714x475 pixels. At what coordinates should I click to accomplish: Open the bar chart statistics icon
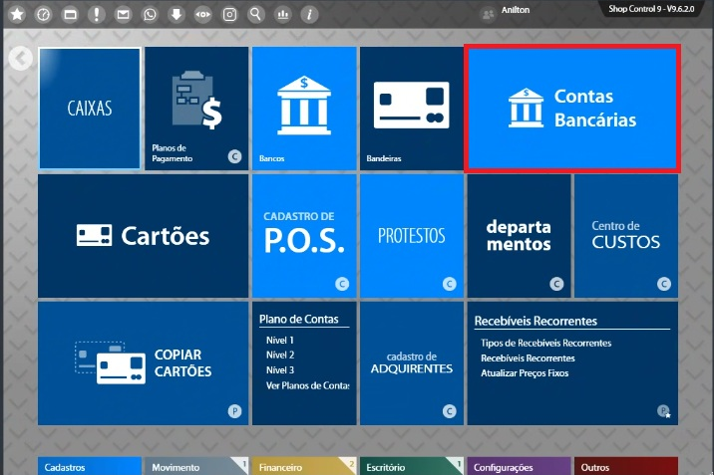click(283, 14)
